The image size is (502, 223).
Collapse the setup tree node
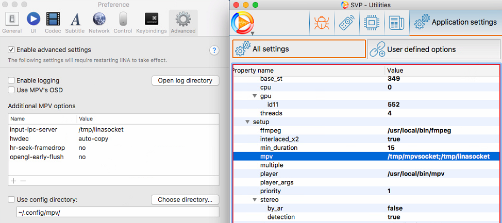pos(247,122)
